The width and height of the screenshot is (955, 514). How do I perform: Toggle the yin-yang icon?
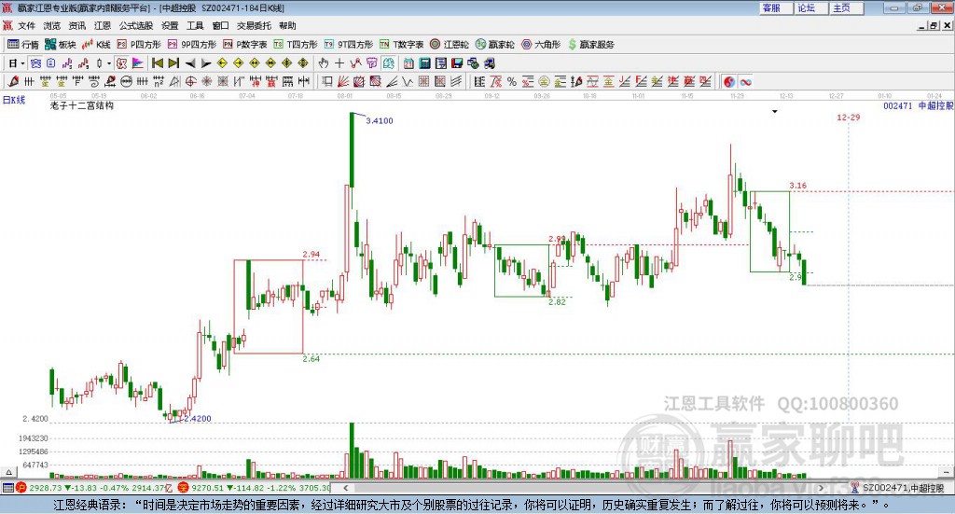pos(729,81)
